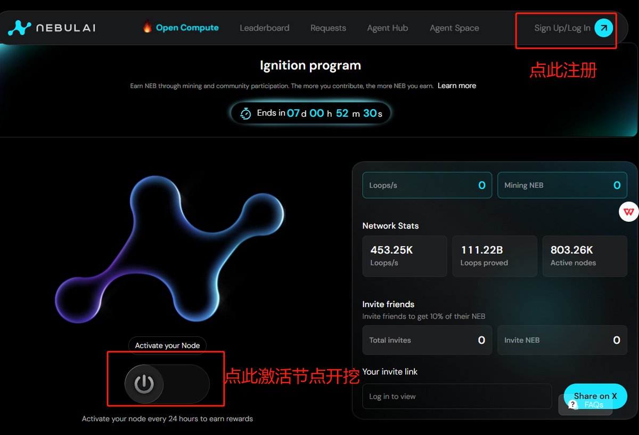This screenshot has height=435, width=639.
Task: Click the NEBULAI wordmark
Action: pos(66,28)
